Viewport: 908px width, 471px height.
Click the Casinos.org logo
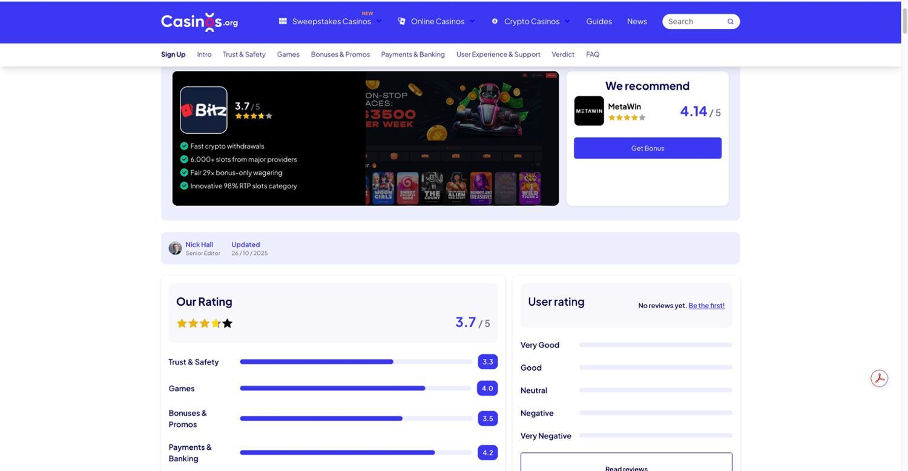(x=199, y=22)
